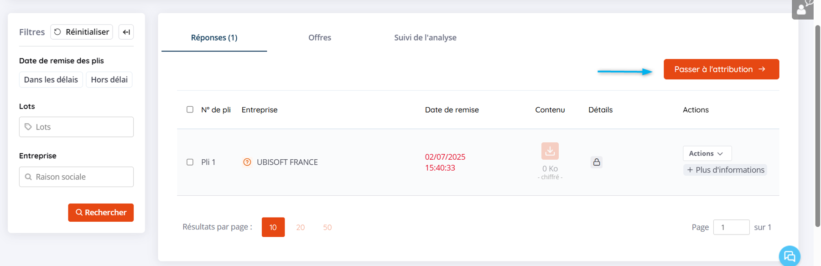Open the Actions dropdown for Pli 1
Screen dimensions: 821x266
tap(707, 153)
